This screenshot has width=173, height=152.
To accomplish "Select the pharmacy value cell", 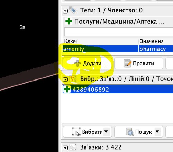I will coord(156,49).
